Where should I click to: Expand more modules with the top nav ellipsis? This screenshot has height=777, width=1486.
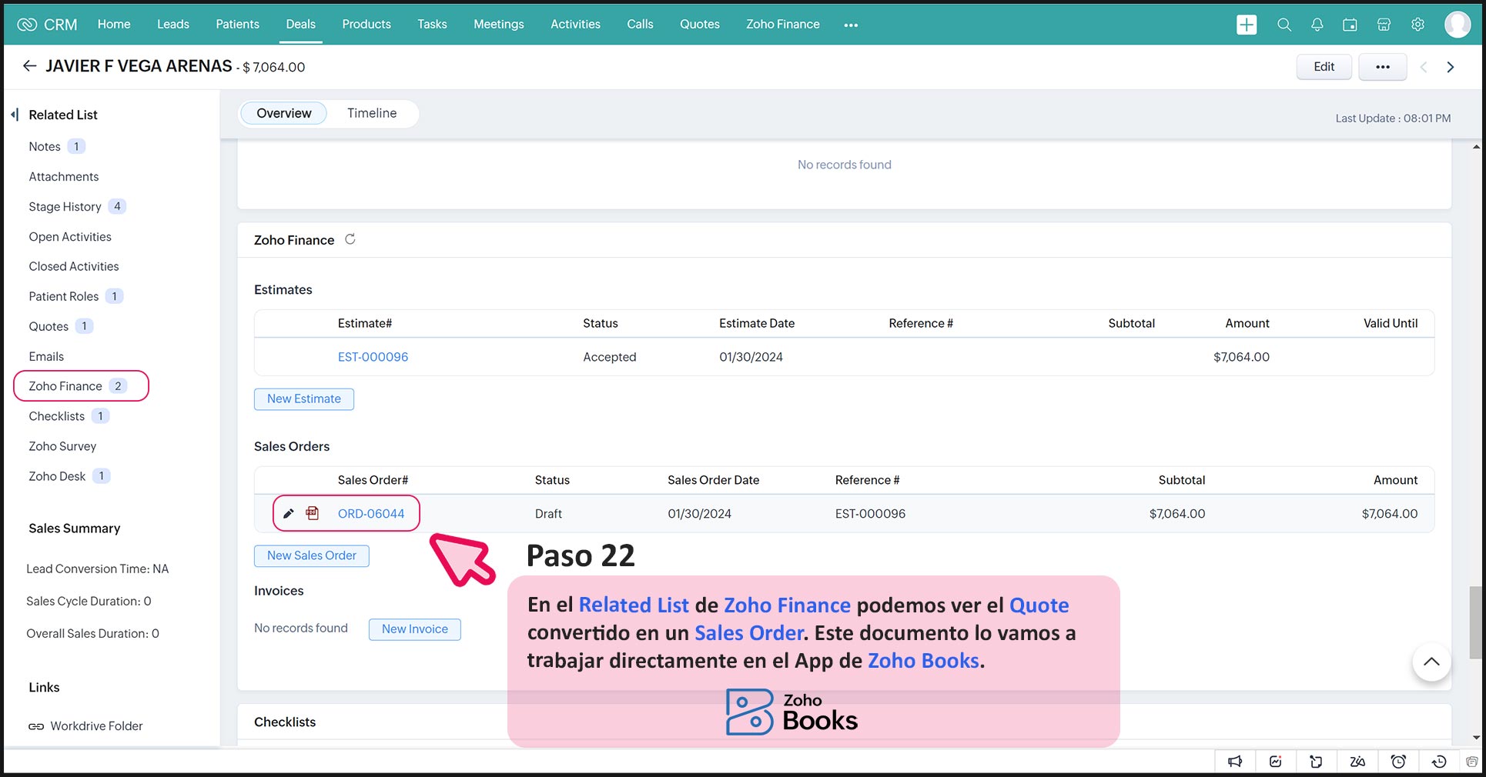click(x=850, y=25)
